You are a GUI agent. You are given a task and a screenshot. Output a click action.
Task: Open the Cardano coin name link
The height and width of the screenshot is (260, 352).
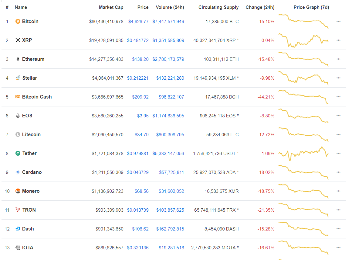pyautogui.click(x=32, y=172)
